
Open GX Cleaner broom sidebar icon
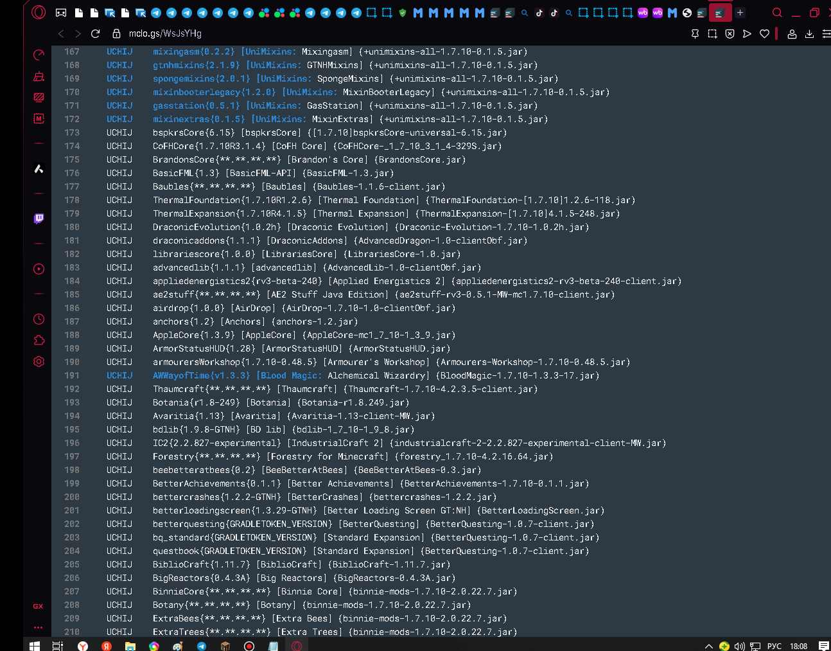point(39,76)
